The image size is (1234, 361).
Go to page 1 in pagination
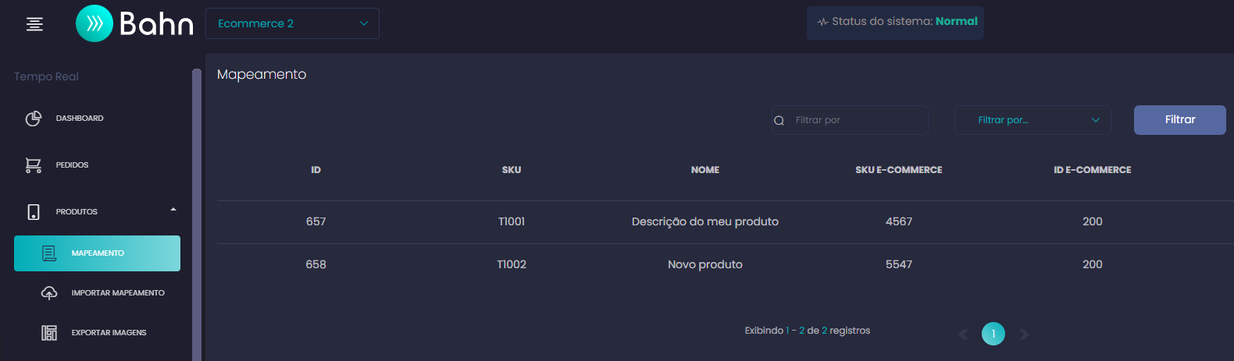click(x=993, y=334)
